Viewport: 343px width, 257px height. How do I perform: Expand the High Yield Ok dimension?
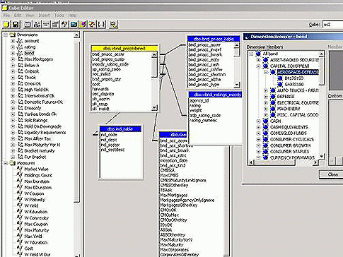[x=13, y=90]
